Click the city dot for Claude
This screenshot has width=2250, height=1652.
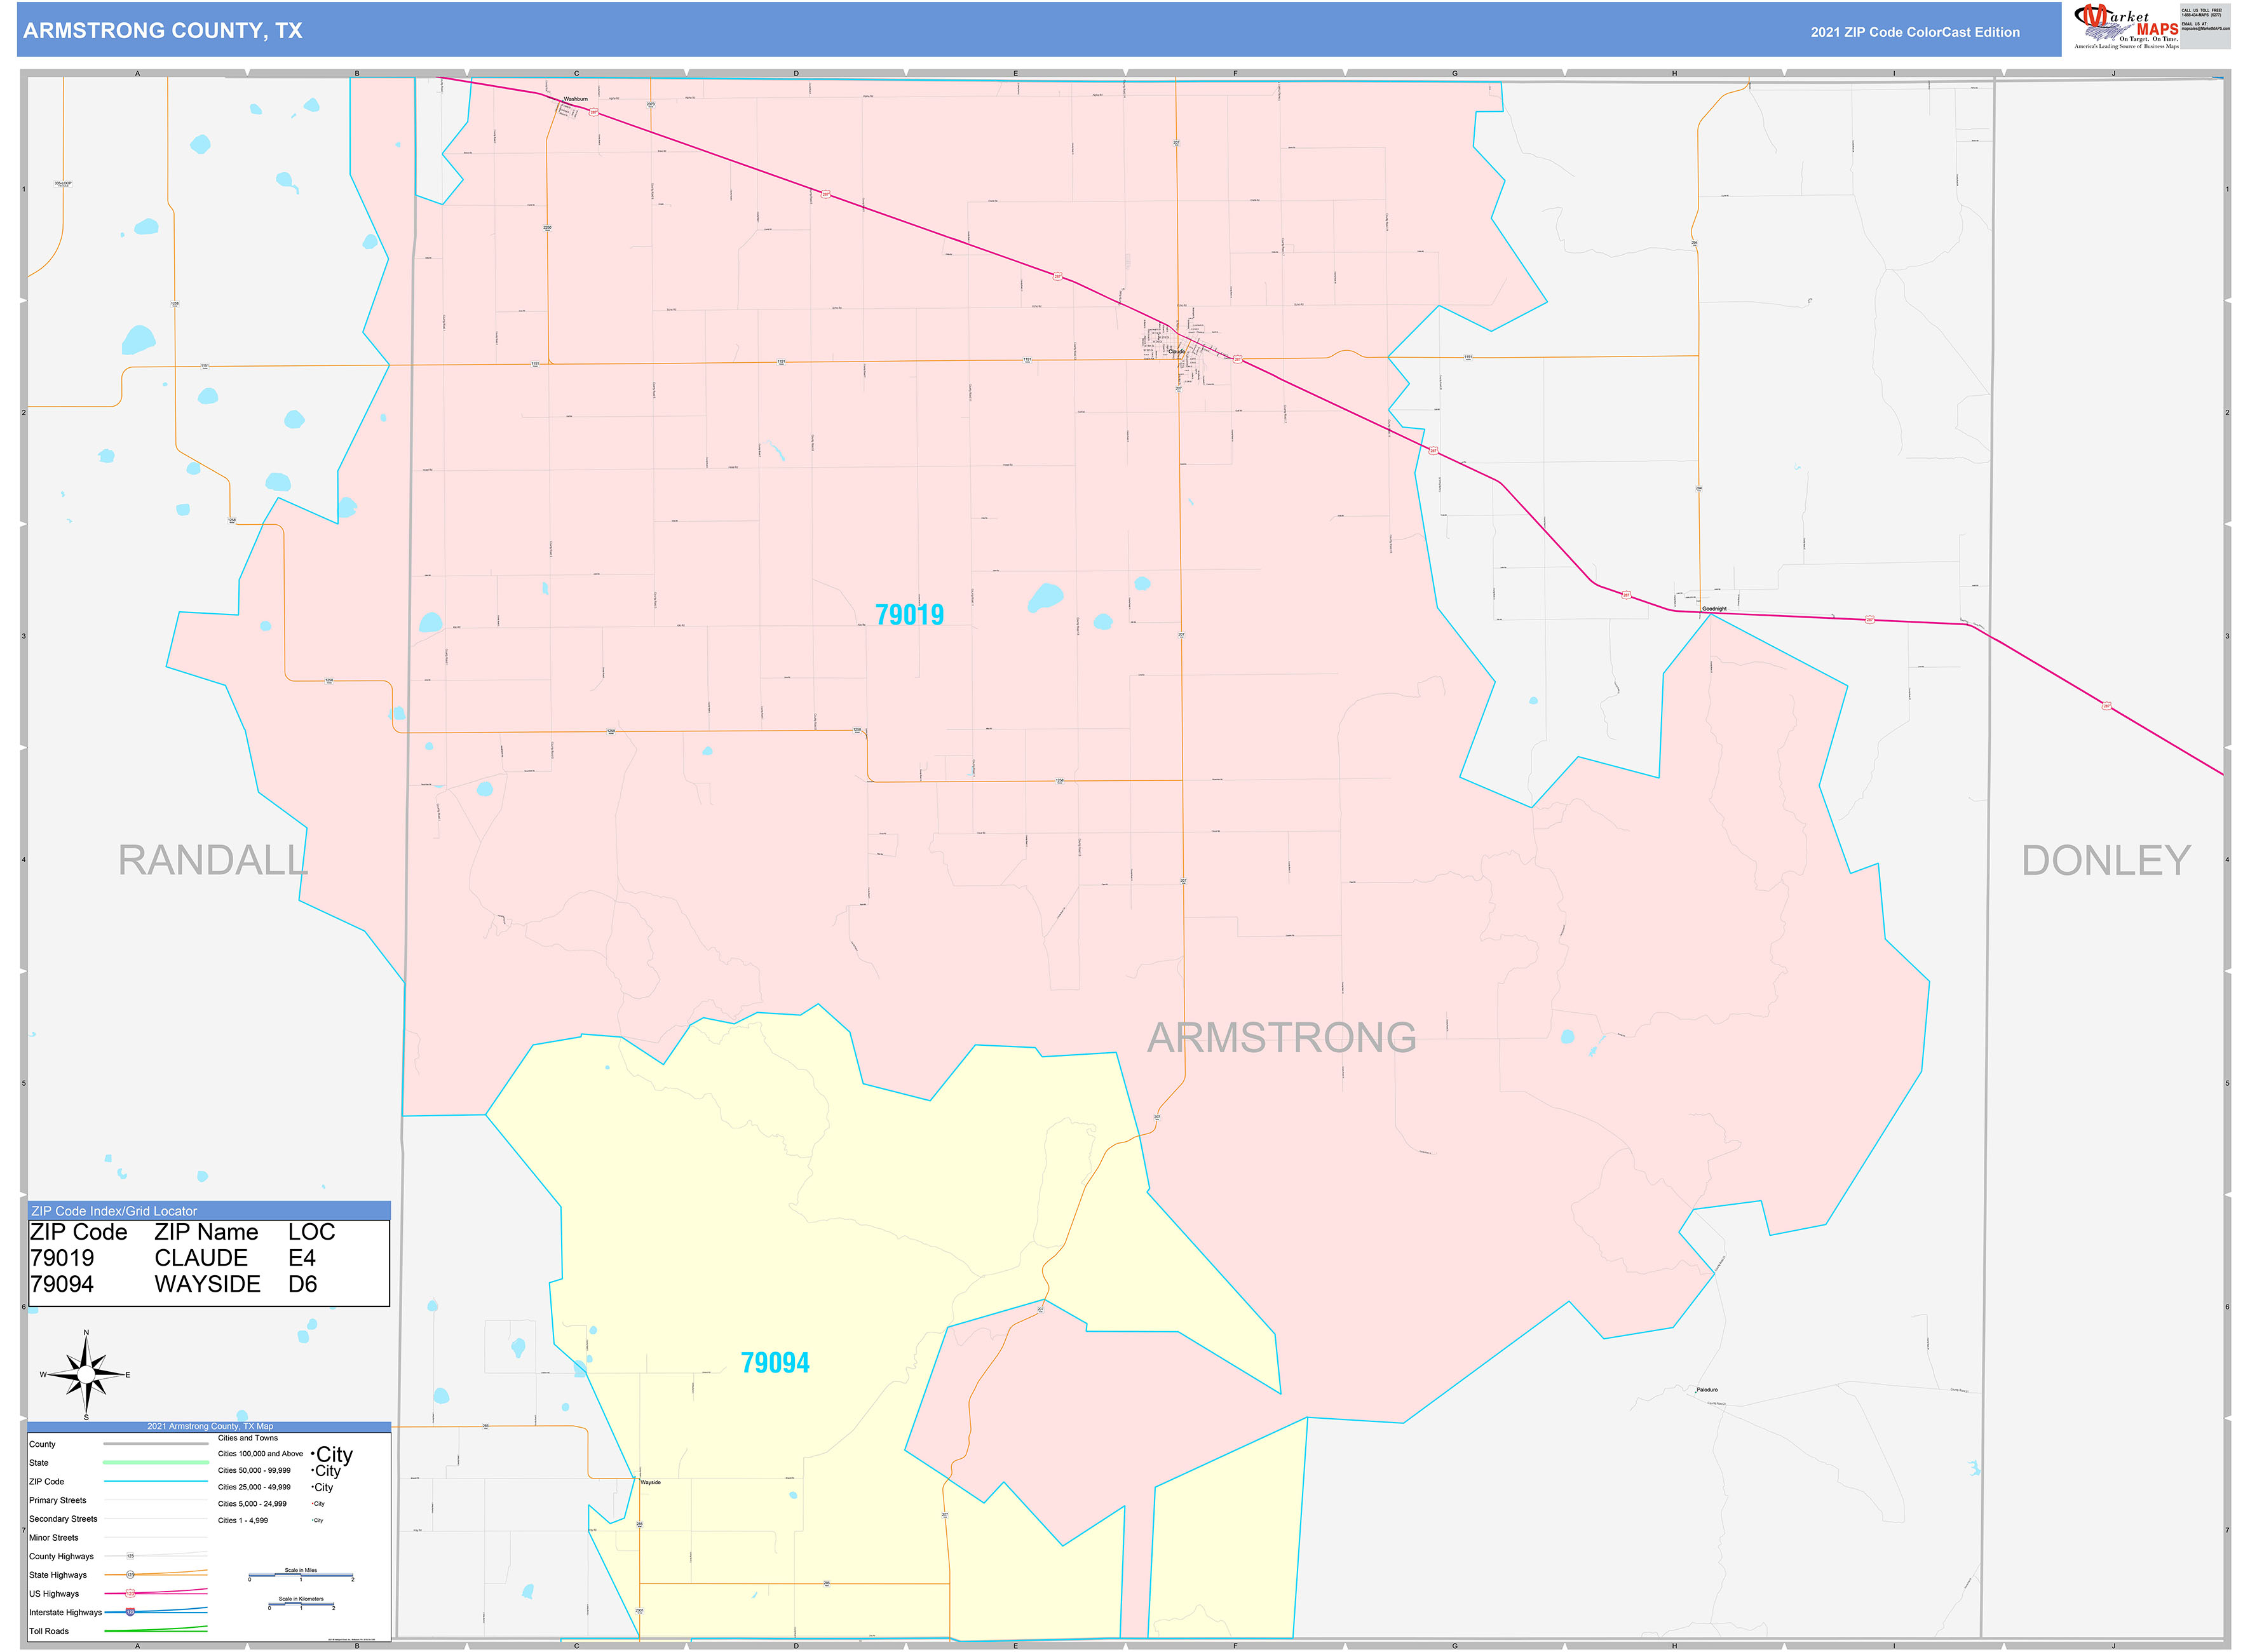(x=1182, y=350)
